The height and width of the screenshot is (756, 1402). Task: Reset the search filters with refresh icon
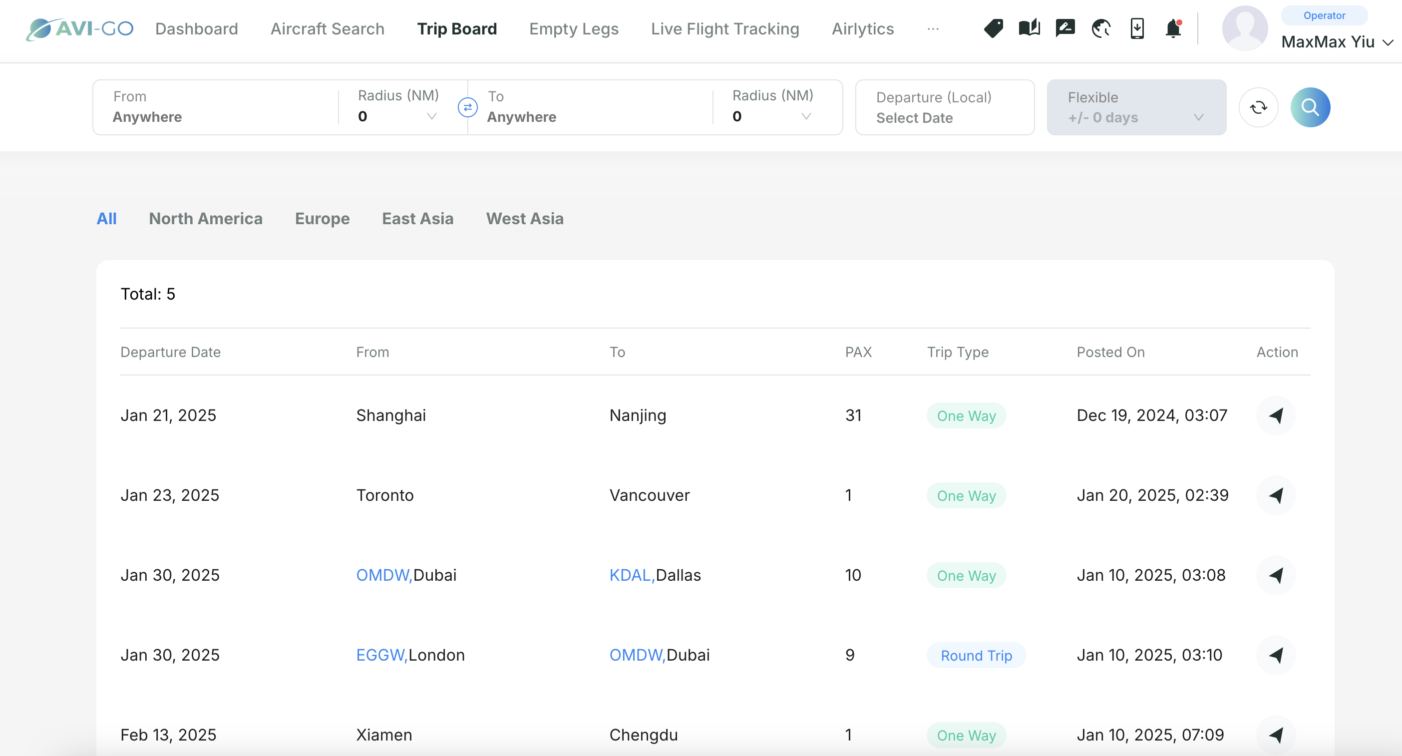(1258, 107)
